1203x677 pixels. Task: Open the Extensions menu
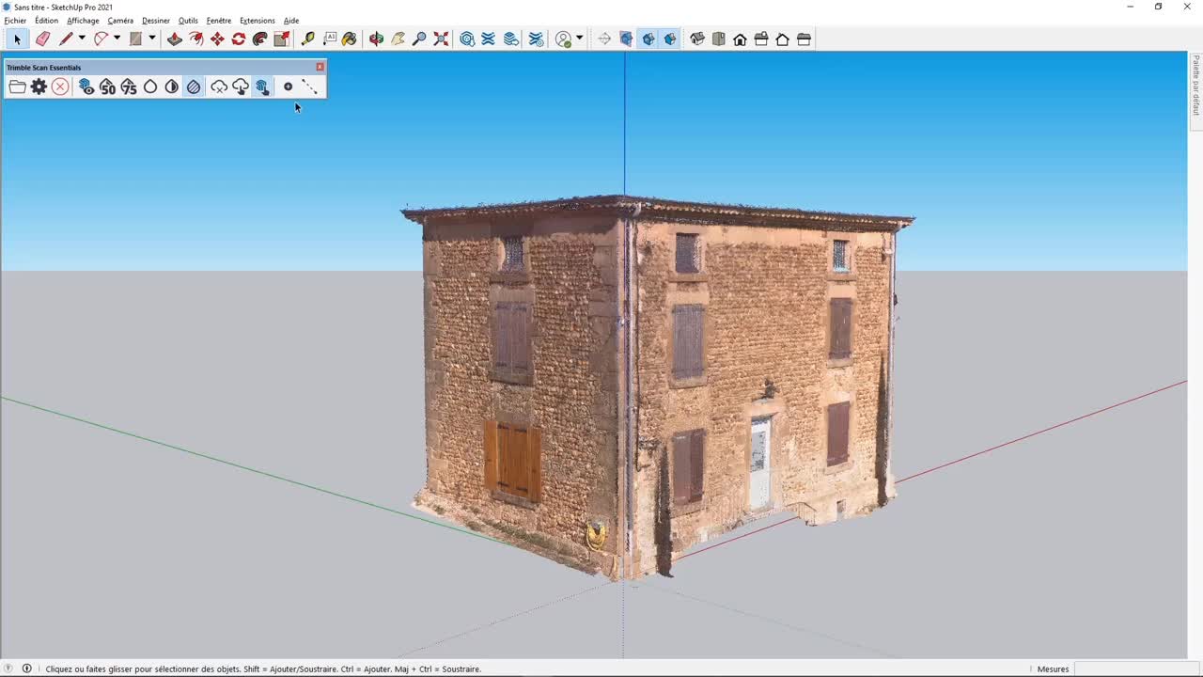coord(257,20)
